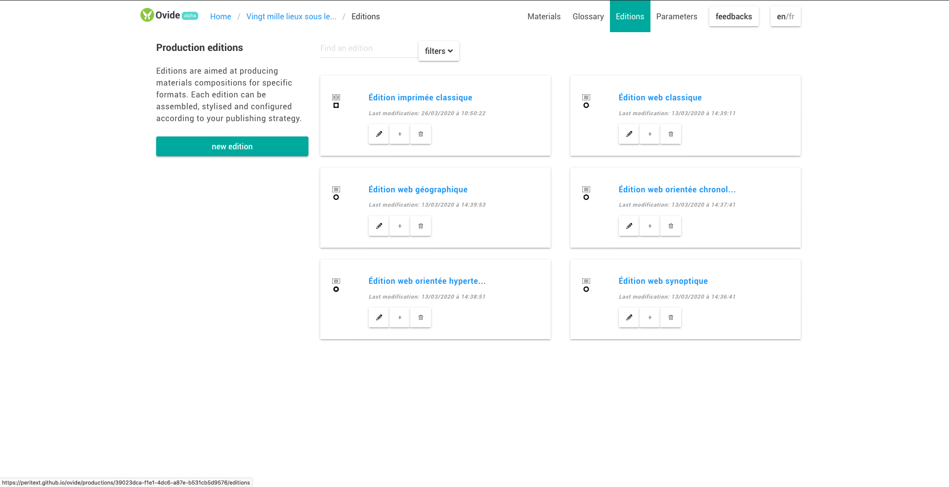
Task: Duplicate Édition web orientée hyperte... with plus
Action: [x=400, y=317]
